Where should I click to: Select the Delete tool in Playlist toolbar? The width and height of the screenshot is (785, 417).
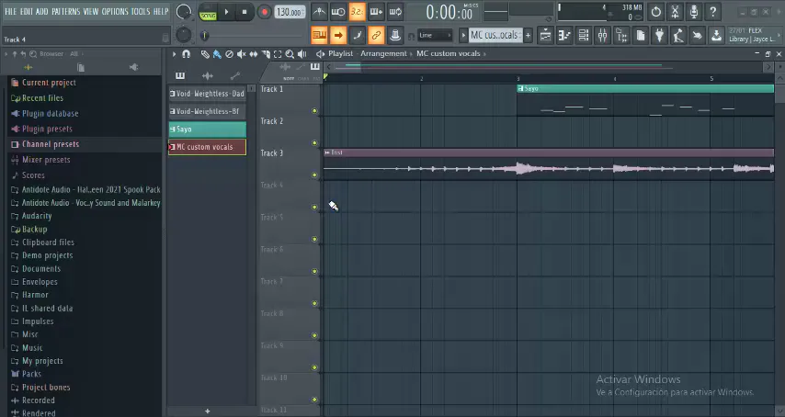(229, 54)
